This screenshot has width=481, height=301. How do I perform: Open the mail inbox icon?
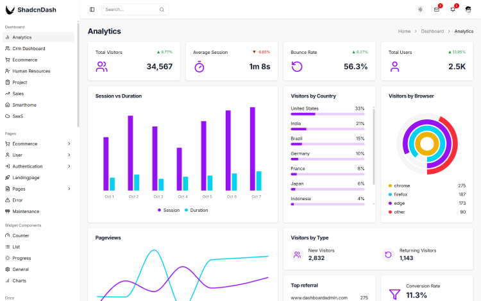[437, 10]
